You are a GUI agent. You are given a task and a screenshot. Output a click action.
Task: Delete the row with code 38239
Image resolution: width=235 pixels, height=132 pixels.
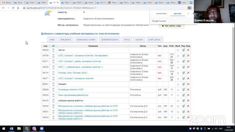[x=188, y=67]
